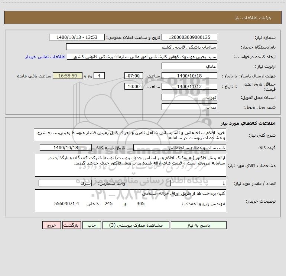Image resolution: width=286 pixels, height=276 pixels.
Task: Click the validity time field 10:00
Action: tap(133, 86)
